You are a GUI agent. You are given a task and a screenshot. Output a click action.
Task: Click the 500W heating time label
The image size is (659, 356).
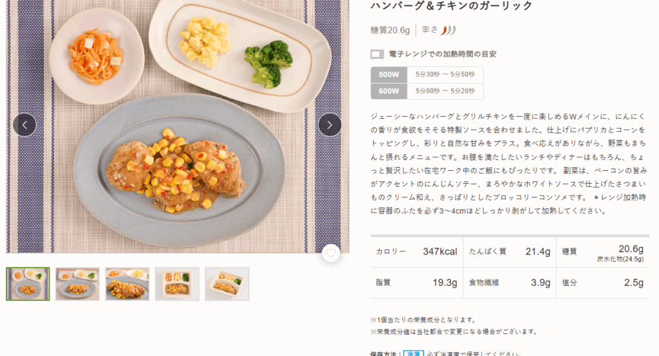389,75
